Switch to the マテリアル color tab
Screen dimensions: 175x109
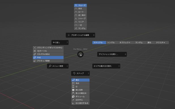pyautogui.click(x=99, y=43)
